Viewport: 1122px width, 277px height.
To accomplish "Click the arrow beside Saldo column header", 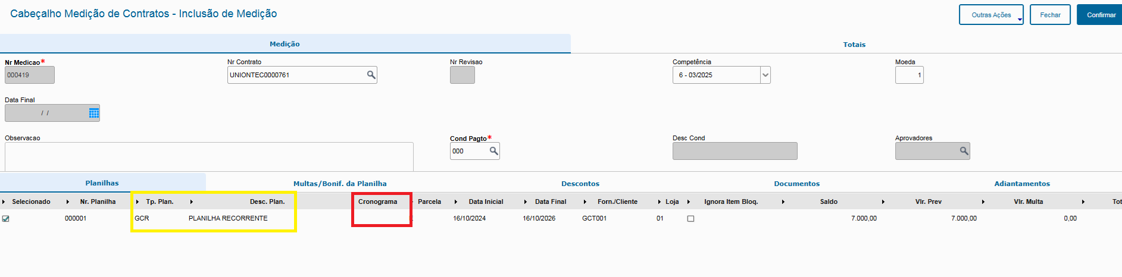I will pyautogui.click(x=783, y=202).
